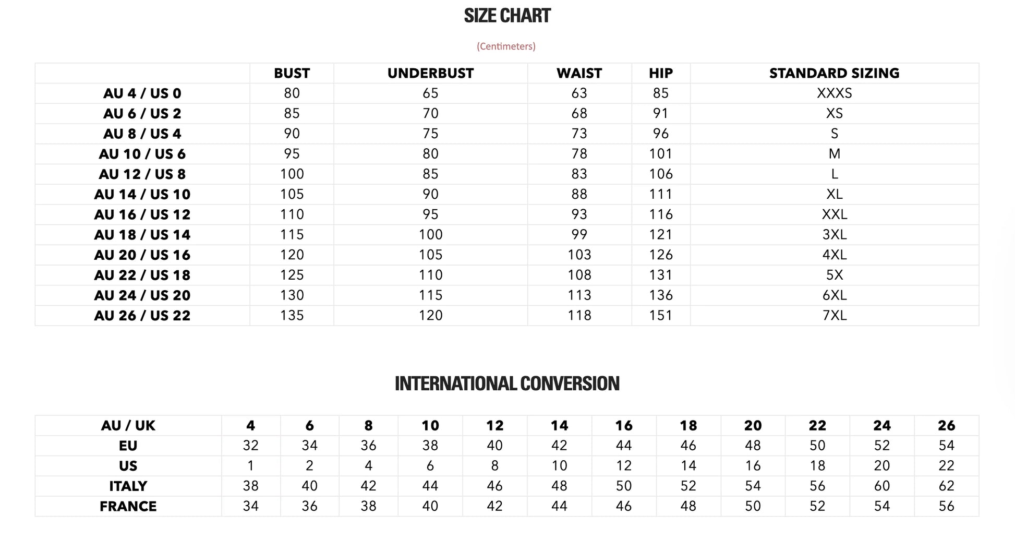Select the hip value 151 cell

click(x=660, y=316)
